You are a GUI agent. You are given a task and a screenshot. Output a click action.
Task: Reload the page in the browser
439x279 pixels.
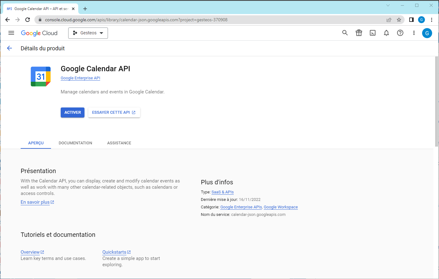[28, 20]
